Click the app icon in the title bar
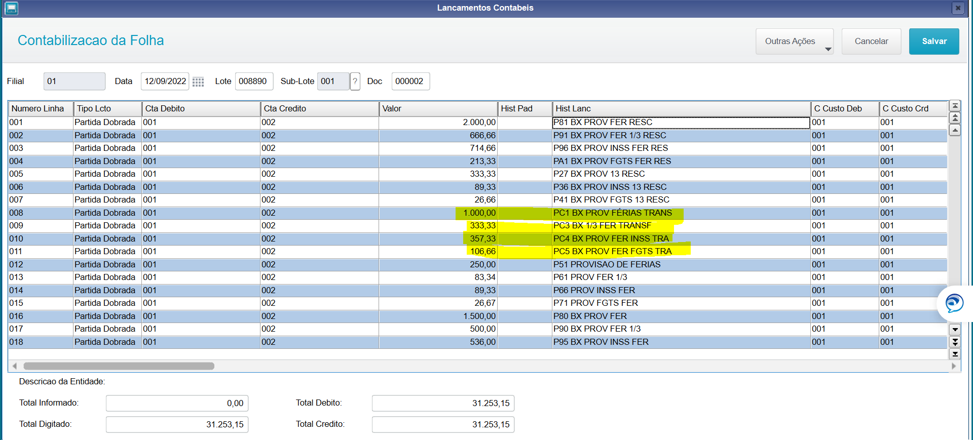The height and width of the screenshot is (440, 973). [11, 8]
